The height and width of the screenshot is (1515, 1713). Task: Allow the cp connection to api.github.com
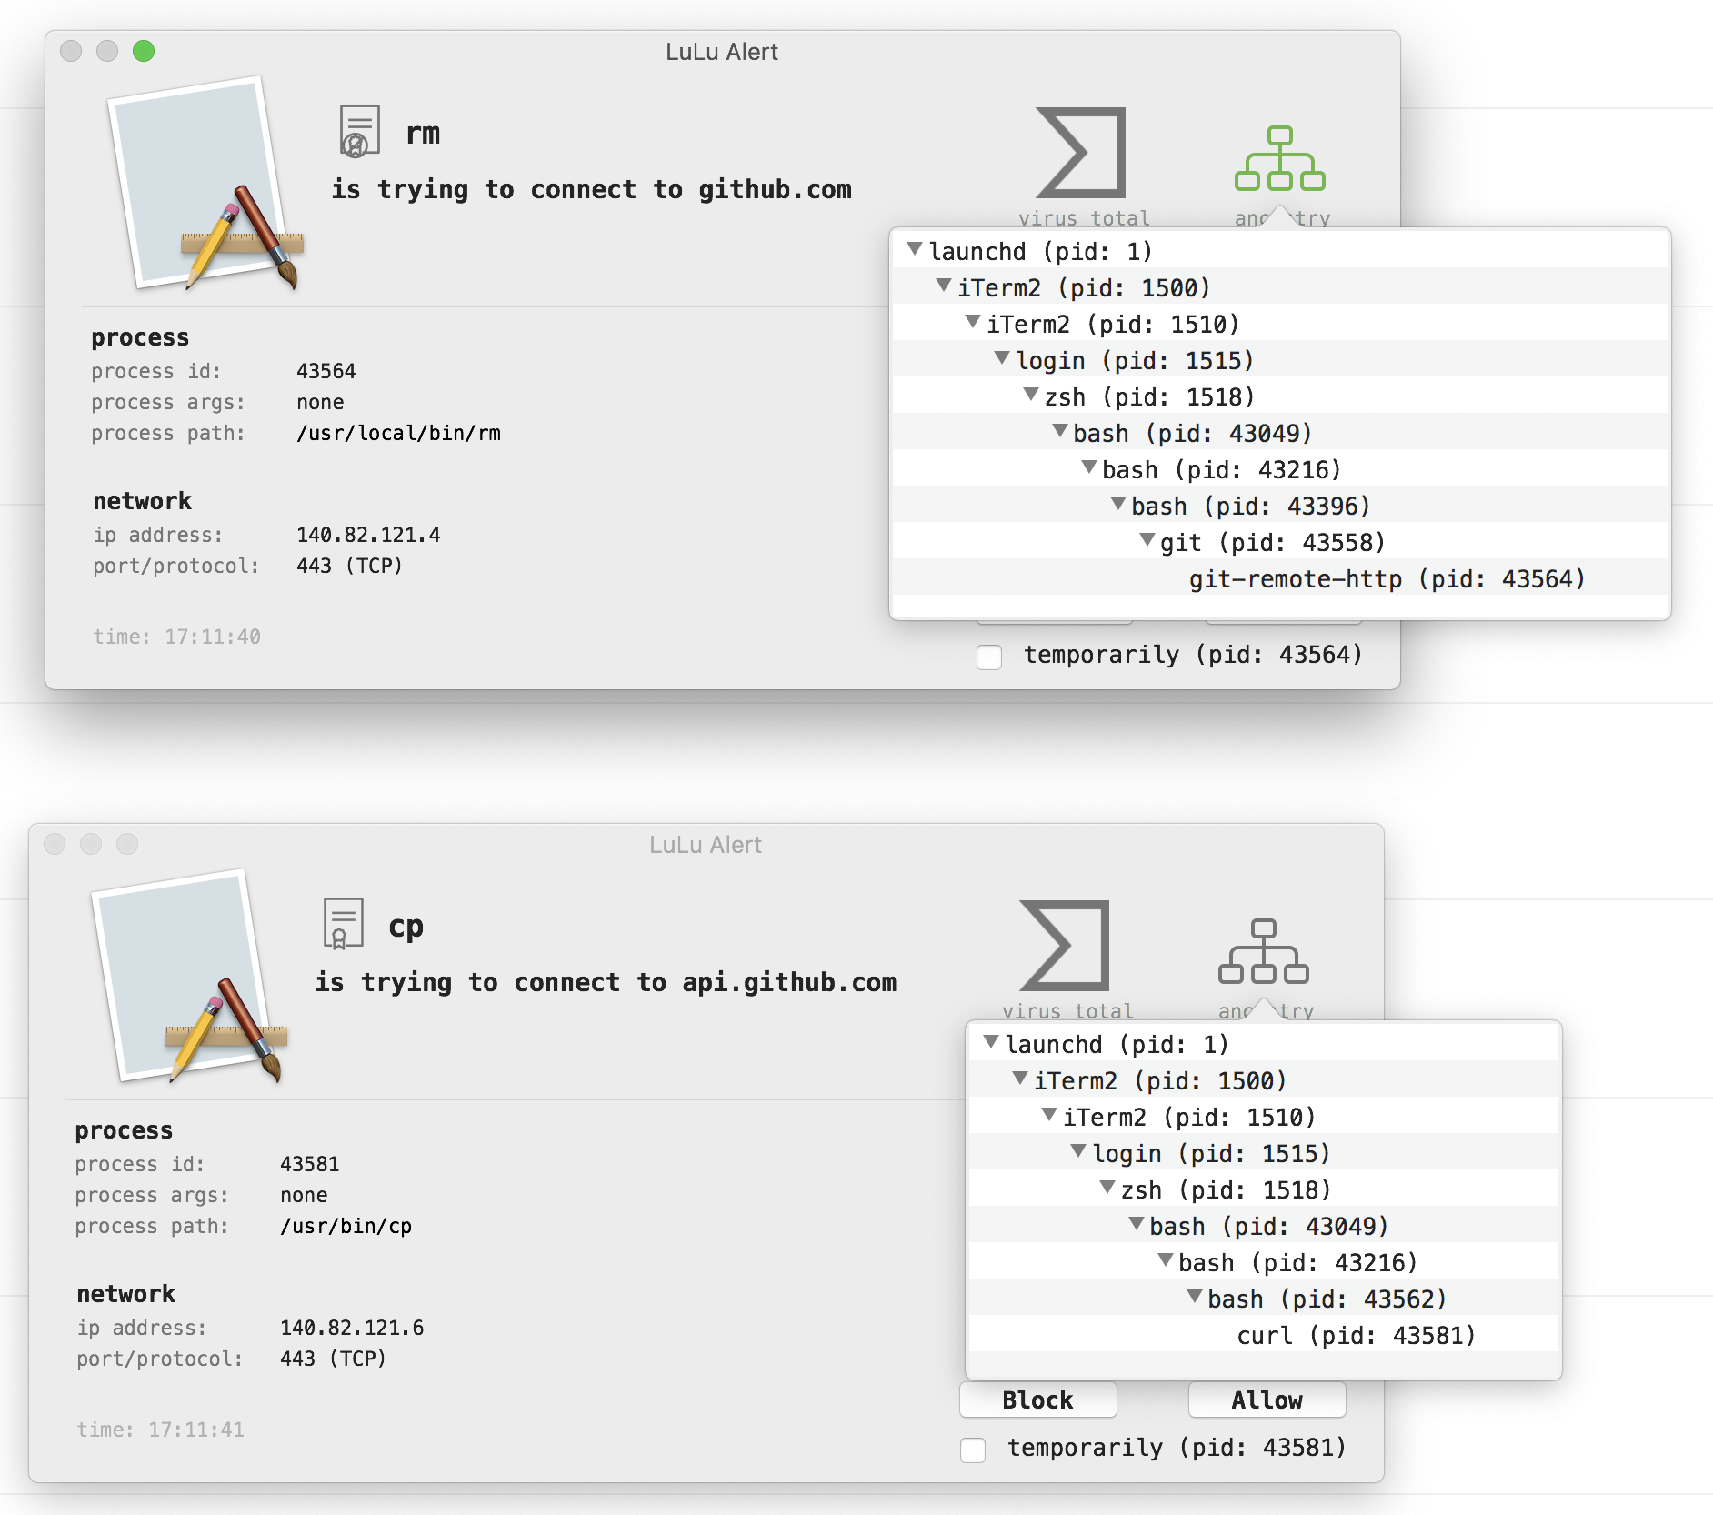click(x=1267, y=1400)
